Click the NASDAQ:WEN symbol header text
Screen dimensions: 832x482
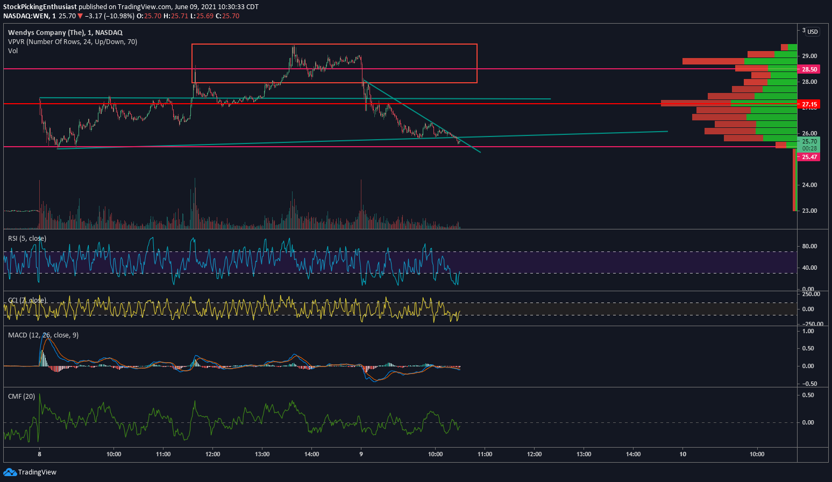26,16
